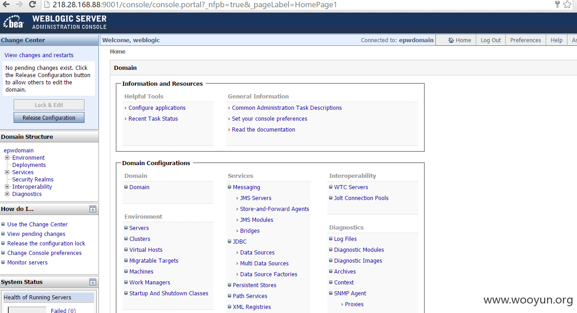Viewport: 577px width, 313px height.
Task: Open the Virtual Hosts link
Action: click(x=146, y=250)
